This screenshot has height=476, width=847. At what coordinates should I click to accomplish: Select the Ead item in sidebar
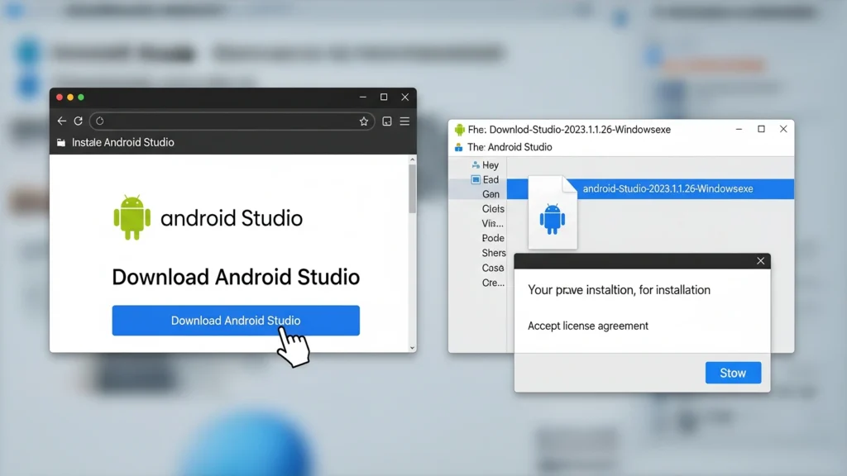pyautogui.click(x=490, y=179)
